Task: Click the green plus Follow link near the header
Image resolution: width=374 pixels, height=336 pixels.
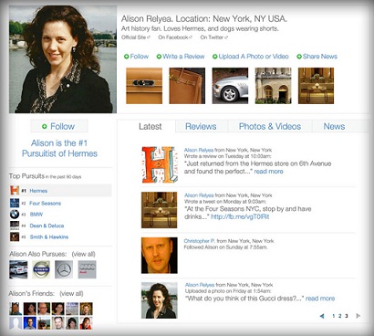Action: [136, 57]
